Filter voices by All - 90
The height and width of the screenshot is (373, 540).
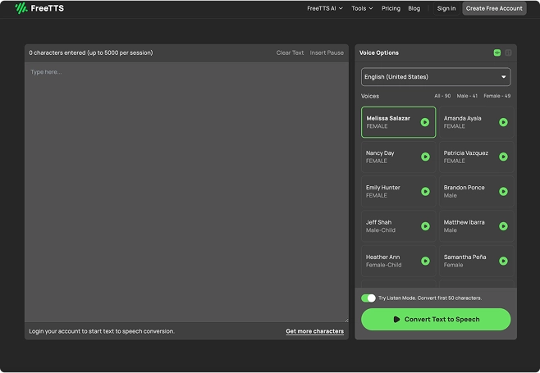(442, 96)
